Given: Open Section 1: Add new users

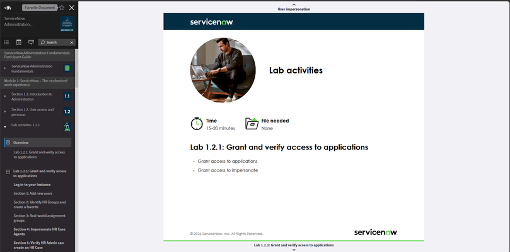Looking at the screenshot, I should (x=33, y=194).
